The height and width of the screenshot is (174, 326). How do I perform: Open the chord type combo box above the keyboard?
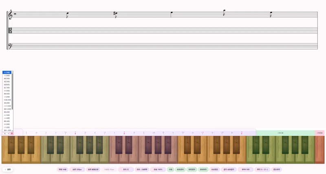click(6, 134)
